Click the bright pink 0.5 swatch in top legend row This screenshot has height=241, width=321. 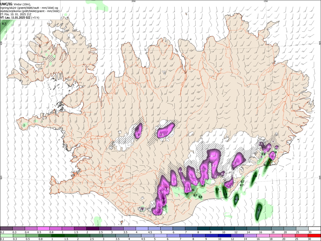pos(43,229)
